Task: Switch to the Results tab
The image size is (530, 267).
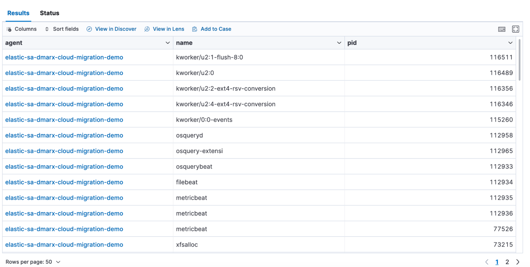Action: coord(18,13)
